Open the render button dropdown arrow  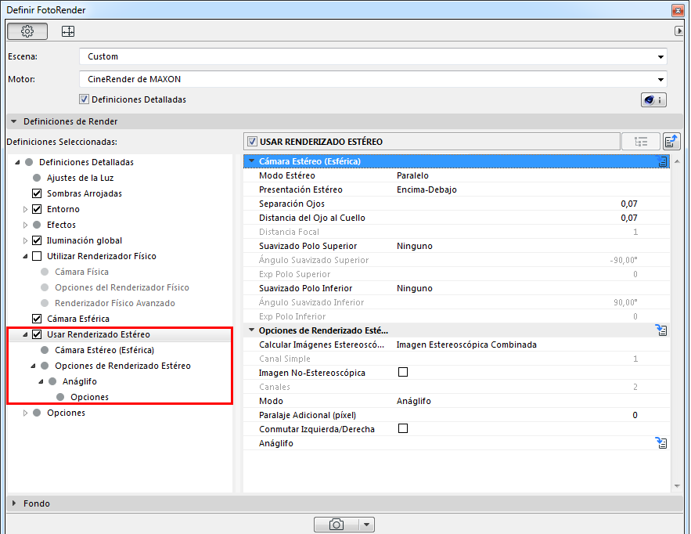pos(366,525)
